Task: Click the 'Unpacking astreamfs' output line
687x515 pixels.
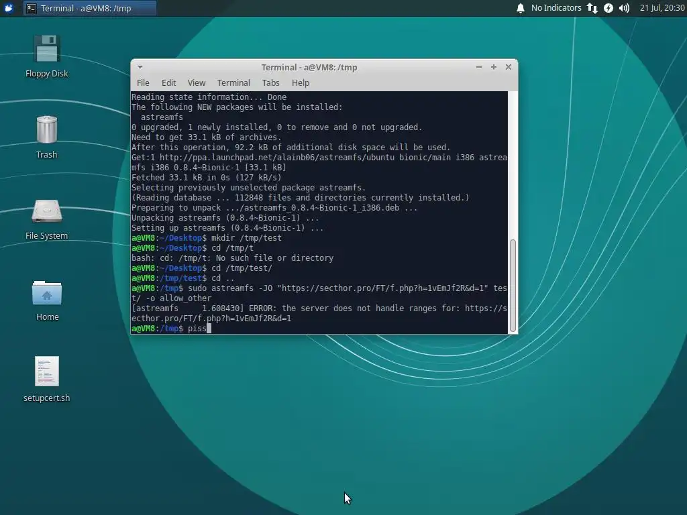Action: pos(225,218)
